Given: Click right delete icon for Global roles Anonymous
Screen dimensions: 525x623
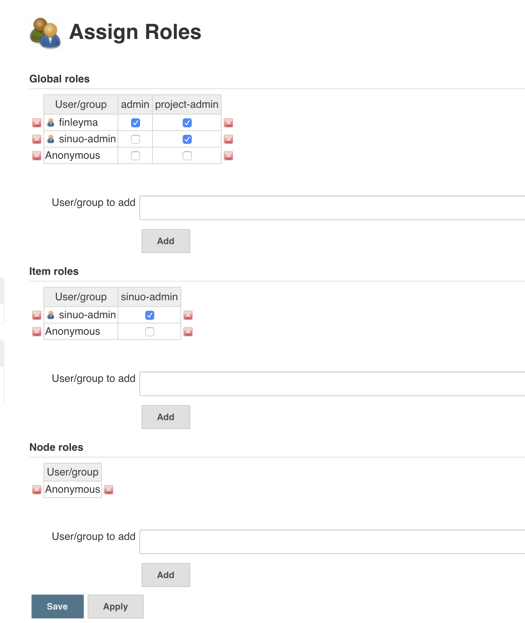Looking at the screenshot, I should [x=228, y=156].
